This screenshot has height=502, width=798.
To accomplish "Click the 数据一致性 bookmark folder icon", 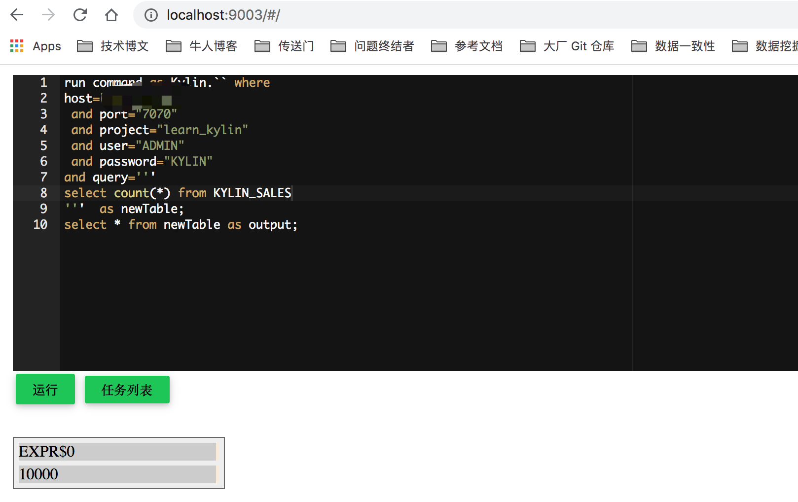I will [x=639, y=46].
